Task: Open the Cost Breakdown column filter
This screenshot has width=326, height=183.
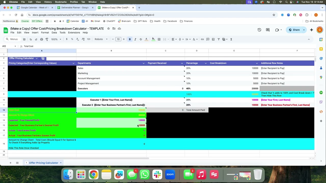Action: click(x=257, y=63)
